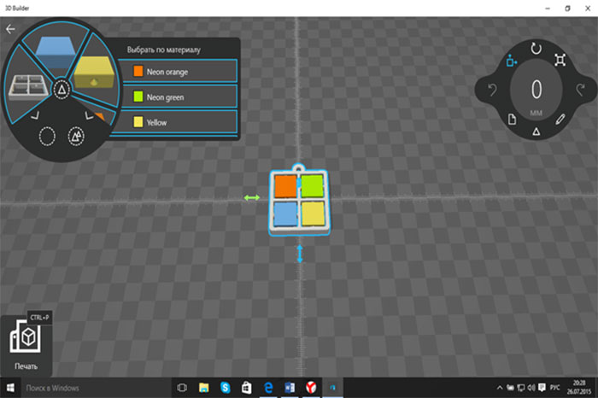The height and width of the screenshot is (398, 598).
Task: Redo using the right curved arrow
Action: click(x=580, y=90)
